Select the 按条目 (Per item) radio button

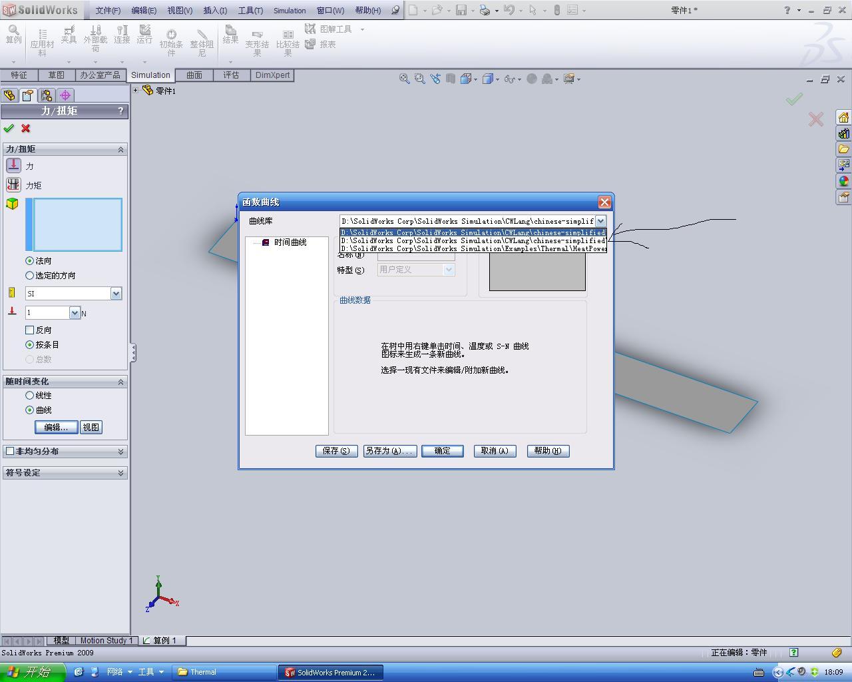(x=29, y=344)
